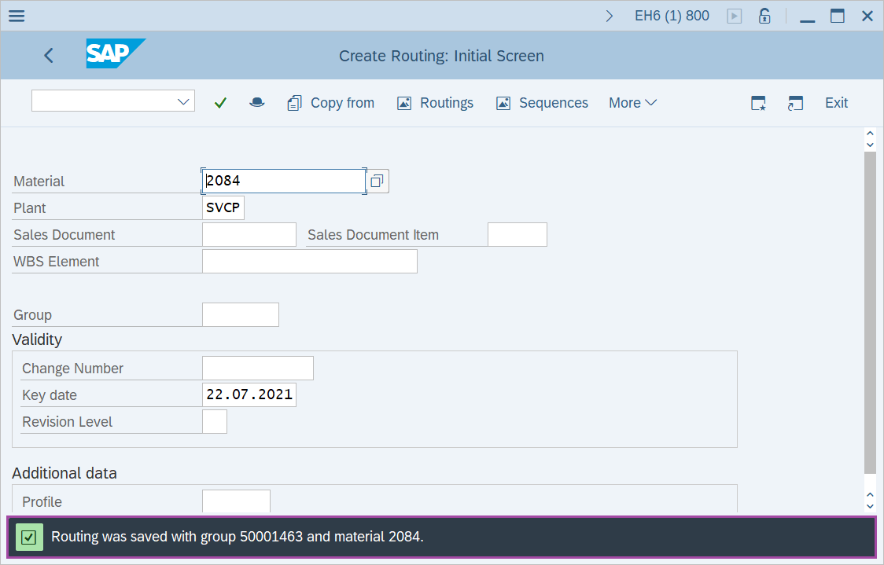884x565 pixels.
Task: Click the add to favorites icon
Action: [x=757, y=102]
